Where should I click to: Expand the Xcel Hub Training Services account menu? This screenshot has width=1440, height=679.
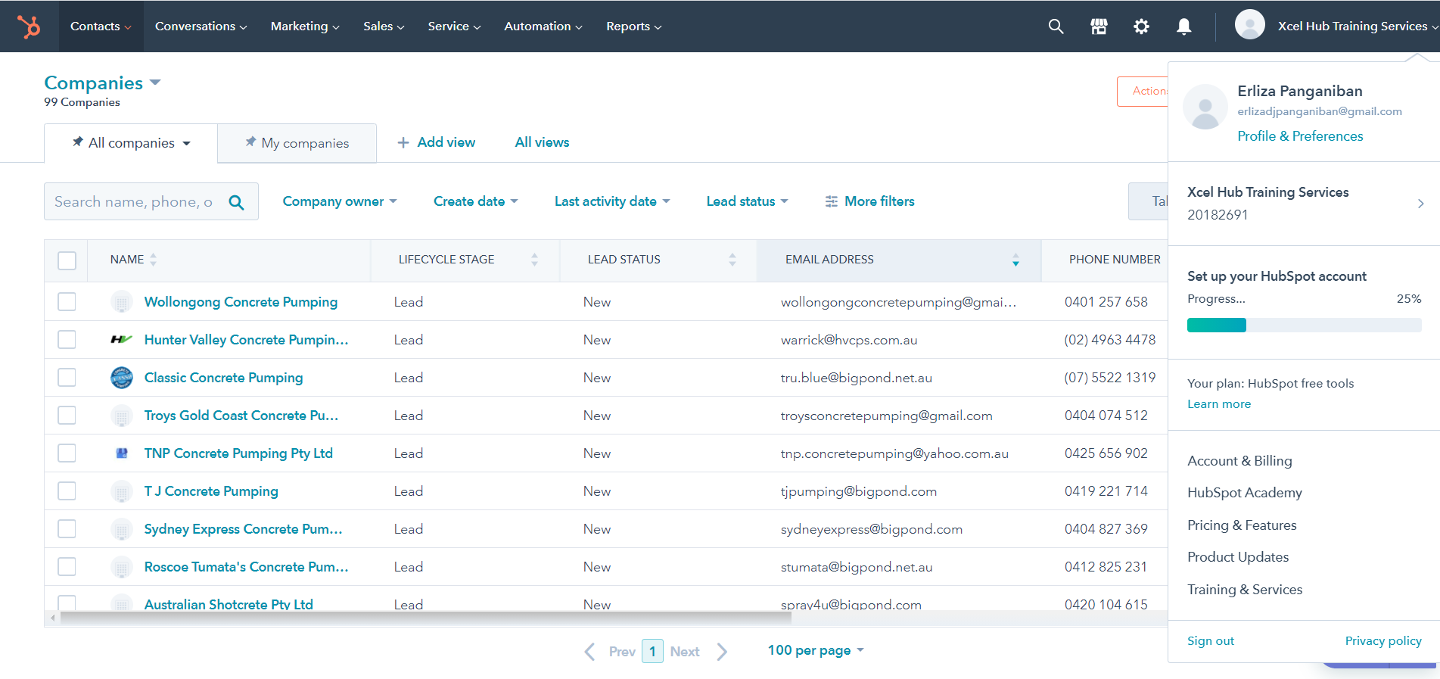(1358, 26)
